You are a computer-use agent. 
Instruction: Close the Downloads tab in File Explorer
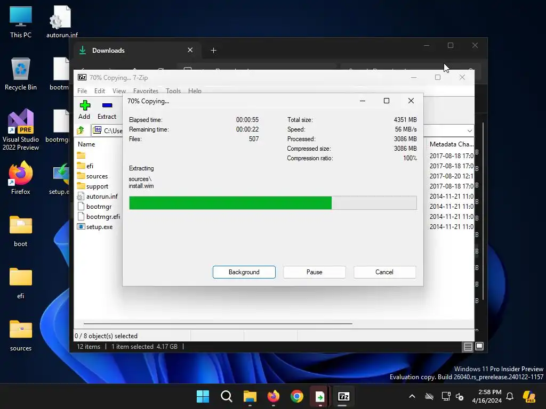click(x=190, y=50)
